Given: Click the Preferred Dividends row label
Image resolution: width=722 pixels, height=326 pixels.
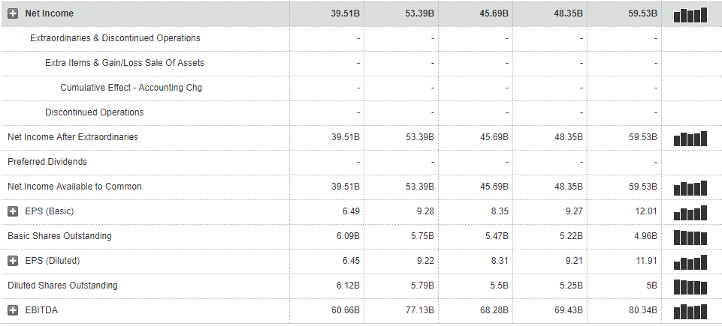Looking at the screenshot, I should 47,162.
